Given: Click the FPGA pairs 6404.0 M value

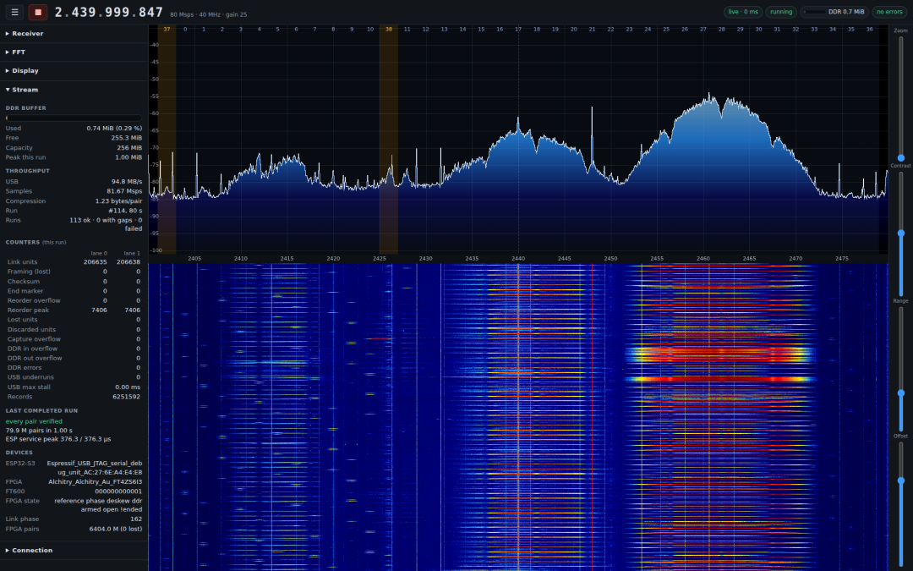Looking at the screenshot, I should click(x=115, y=529).
